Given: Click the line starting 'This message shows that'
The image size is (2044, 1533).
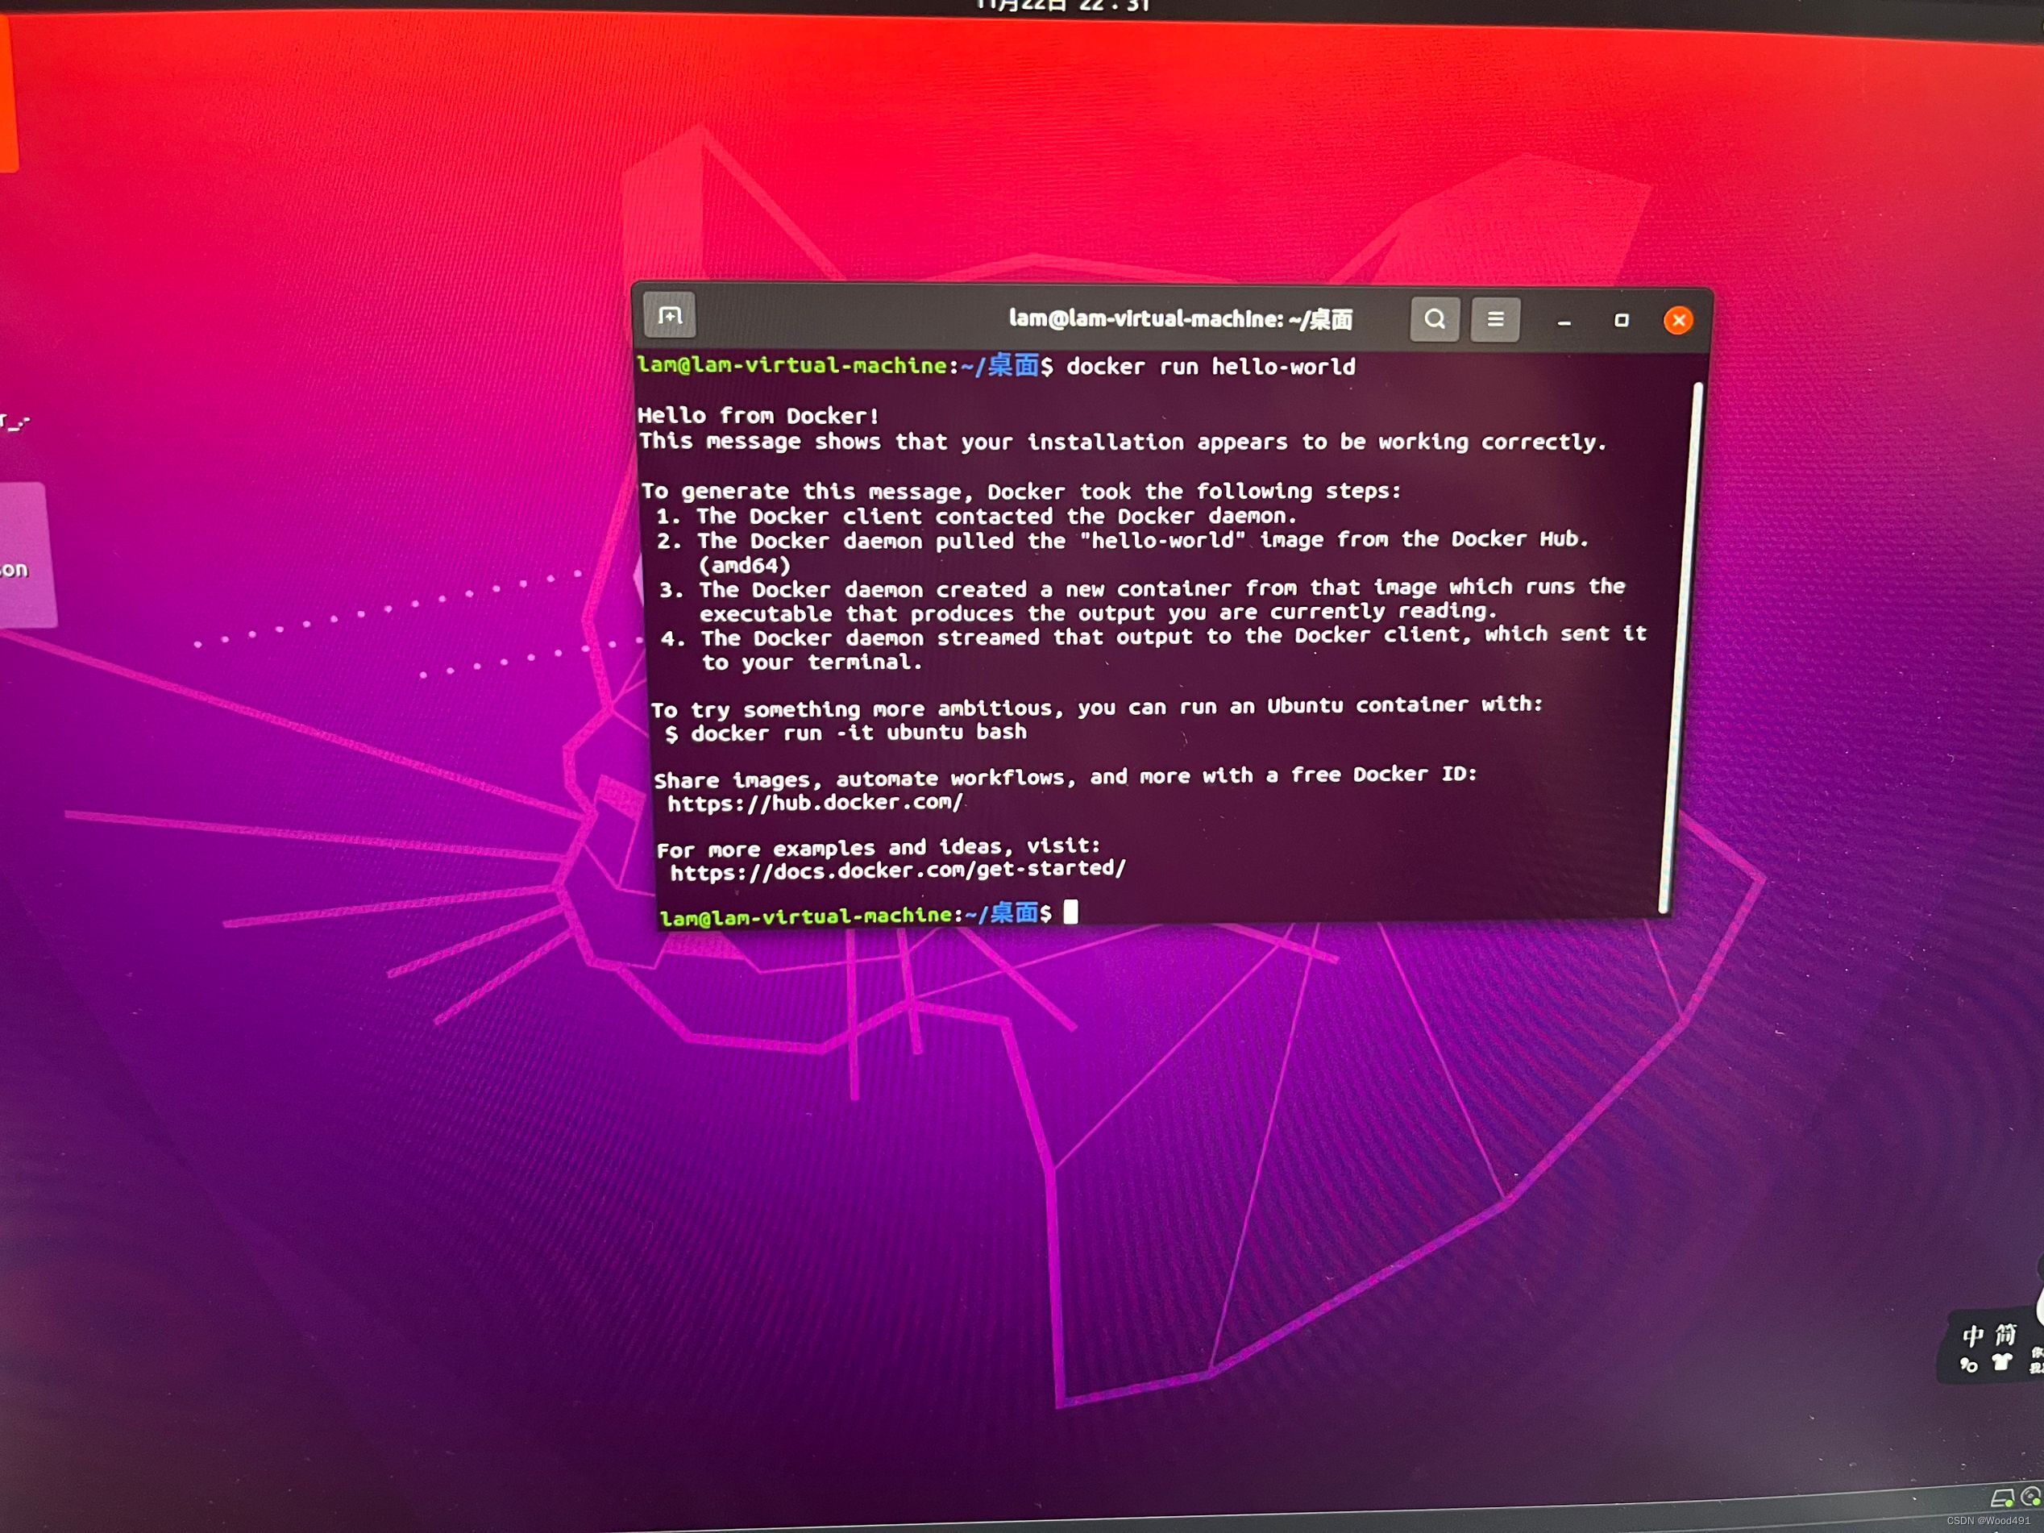Looking at the screenshot, I should (x=1123, y=441).
